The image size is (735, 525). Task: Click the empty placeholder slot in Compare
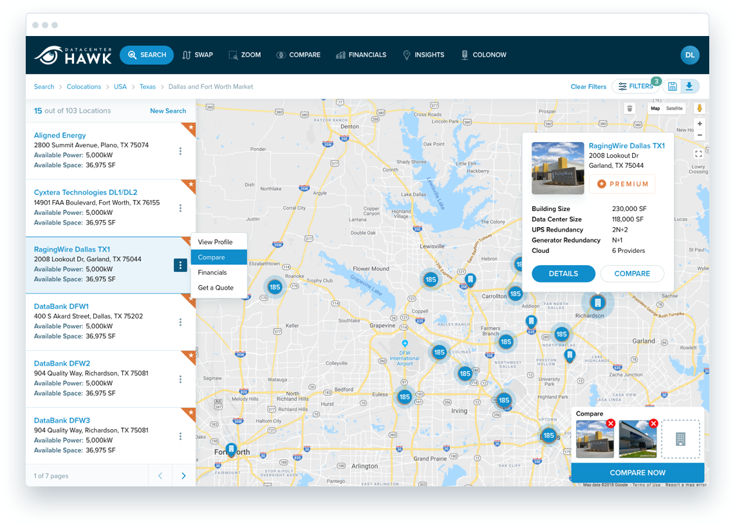point(681,439)
